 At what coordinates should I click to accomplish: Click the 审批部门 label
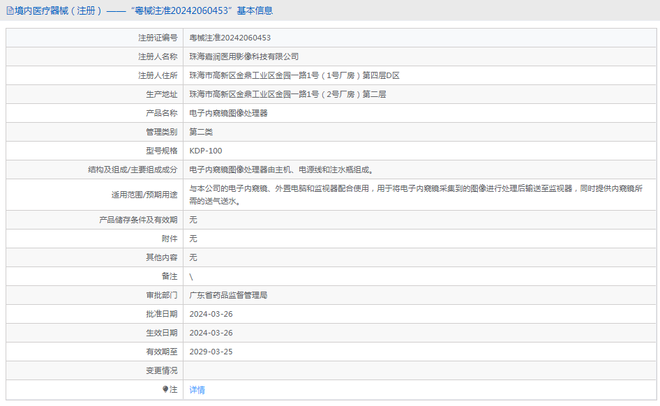[x=162, y=295]
